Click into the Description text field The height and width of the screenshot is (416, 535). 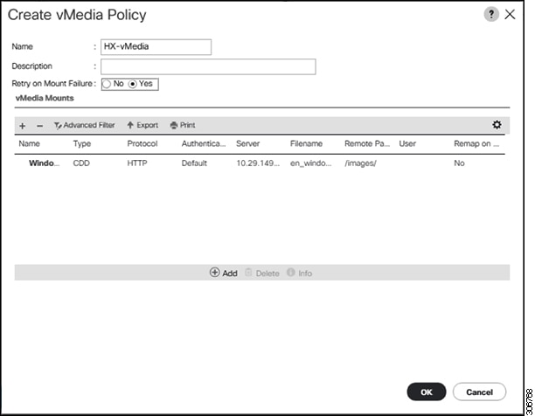pyautogui.click(x=208, y=66)
